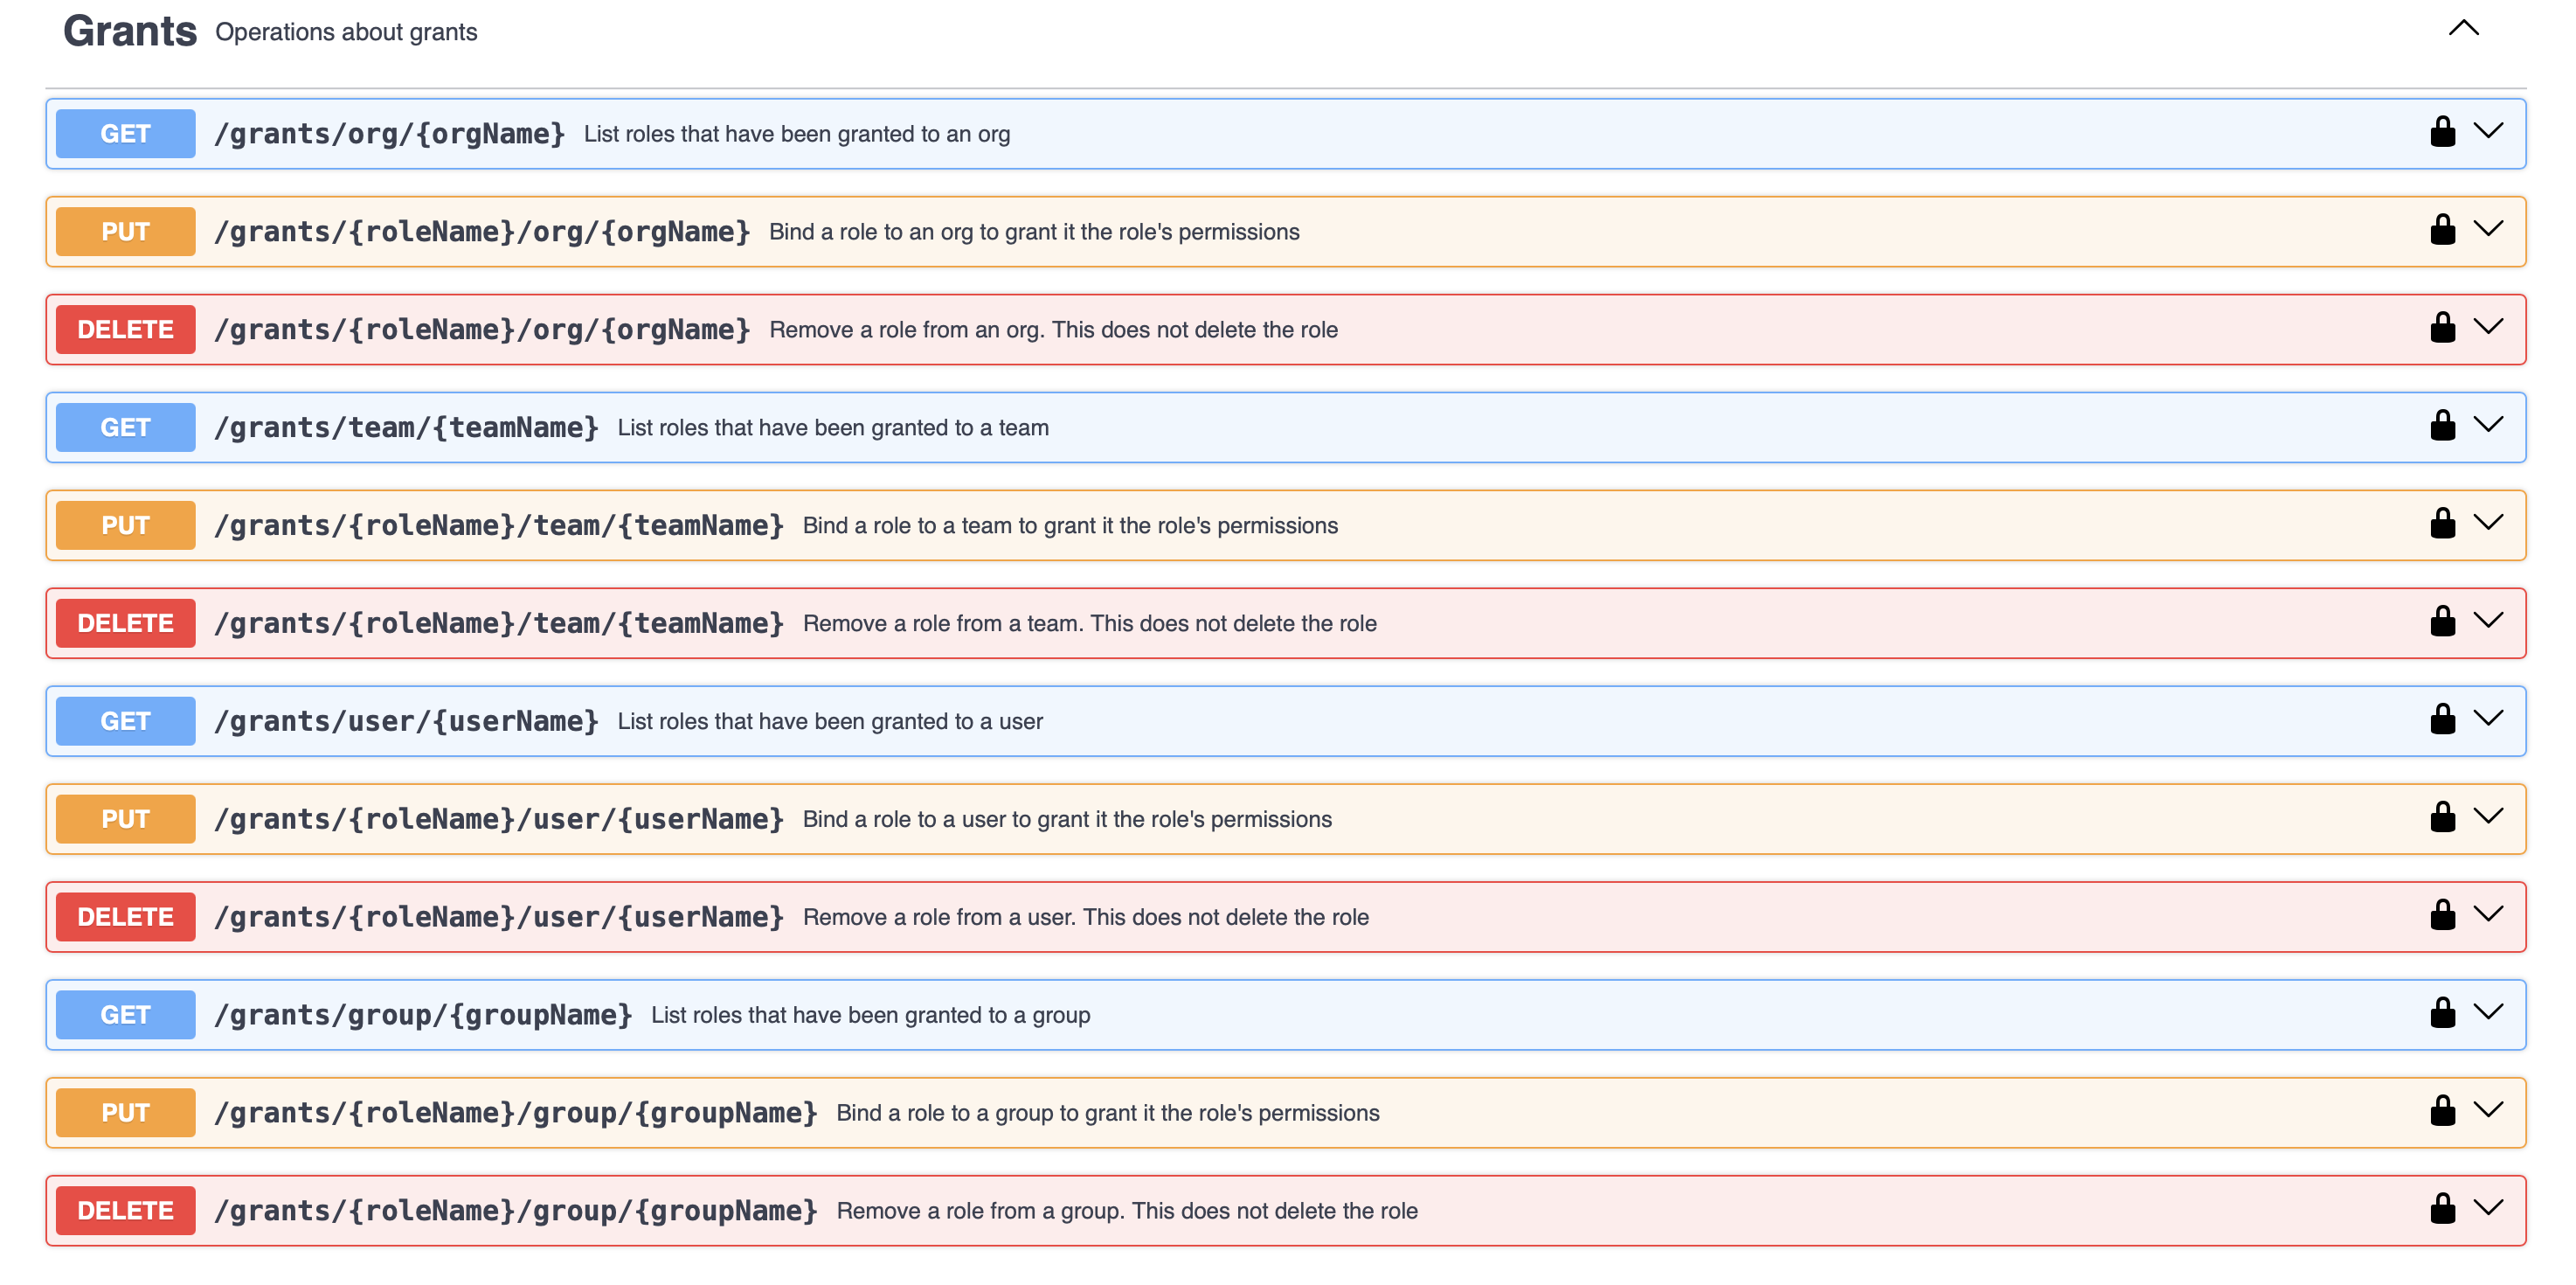Click DELETE badge for user role removal
The width and height of the screenshot is (2576, 1285).
point(125,917)
